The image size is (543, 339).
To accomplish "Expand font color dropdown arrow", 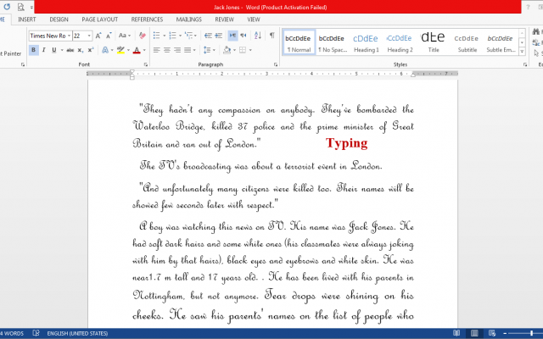I will point(144,50).
